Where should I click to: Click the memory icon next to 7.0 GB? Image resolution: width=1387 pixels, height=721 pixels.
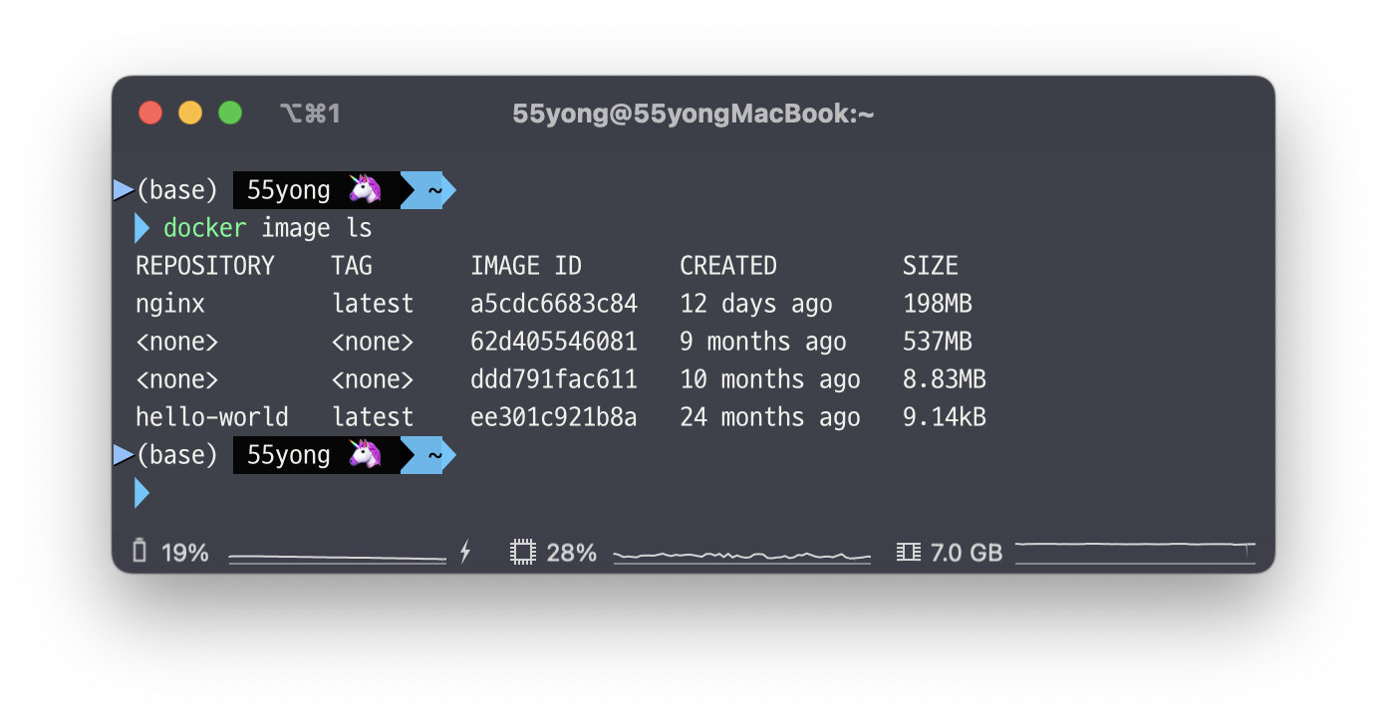pyautogui.click(x=908, y=551)
